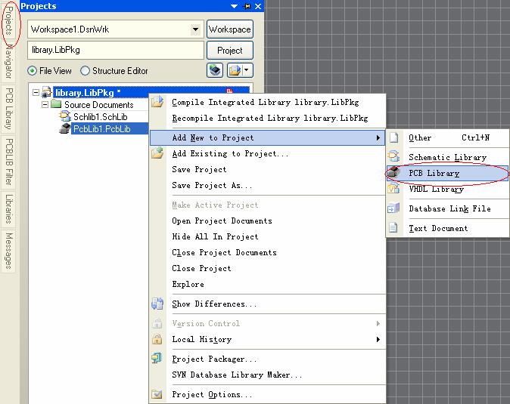Close the Projects panel

pos(258,6)
